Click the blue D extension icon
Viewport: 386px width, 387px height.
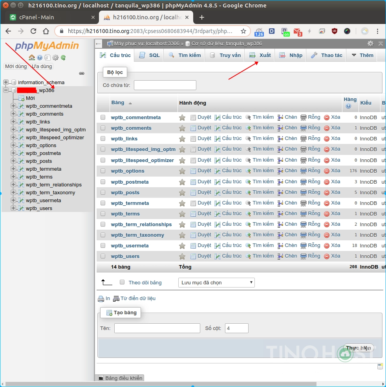pyautogui.click(x=272, y=31)
